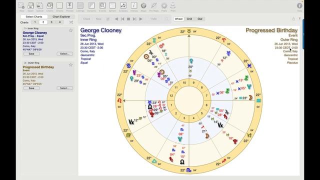
Task: Click house number 4 in wheel center
Action: (x=193, y=118)
